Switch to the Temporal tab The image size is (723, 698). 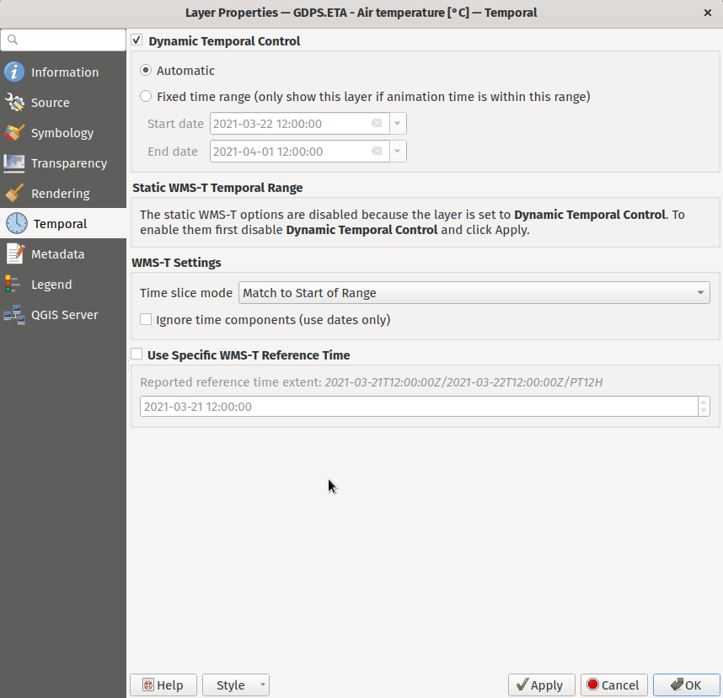point(60,224)
